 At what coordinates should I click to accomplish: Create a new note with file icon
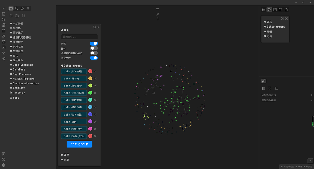tap(11, 16)
